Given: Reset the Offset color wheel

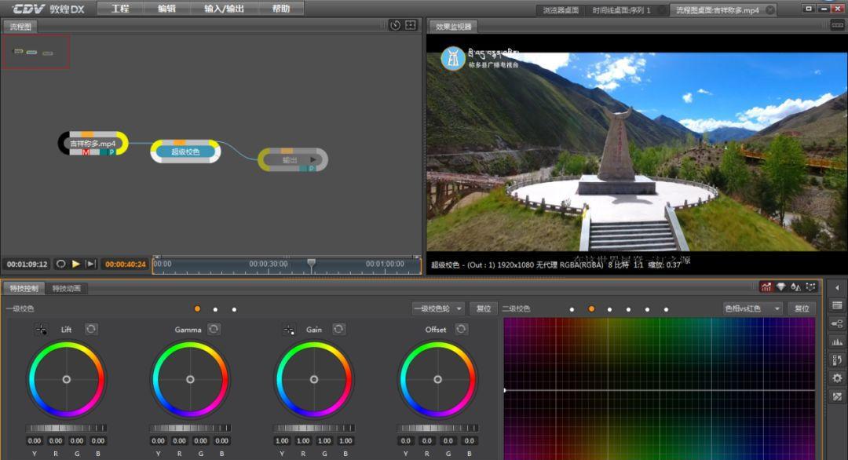Looking at the screenshot, I should coord(461,329).
